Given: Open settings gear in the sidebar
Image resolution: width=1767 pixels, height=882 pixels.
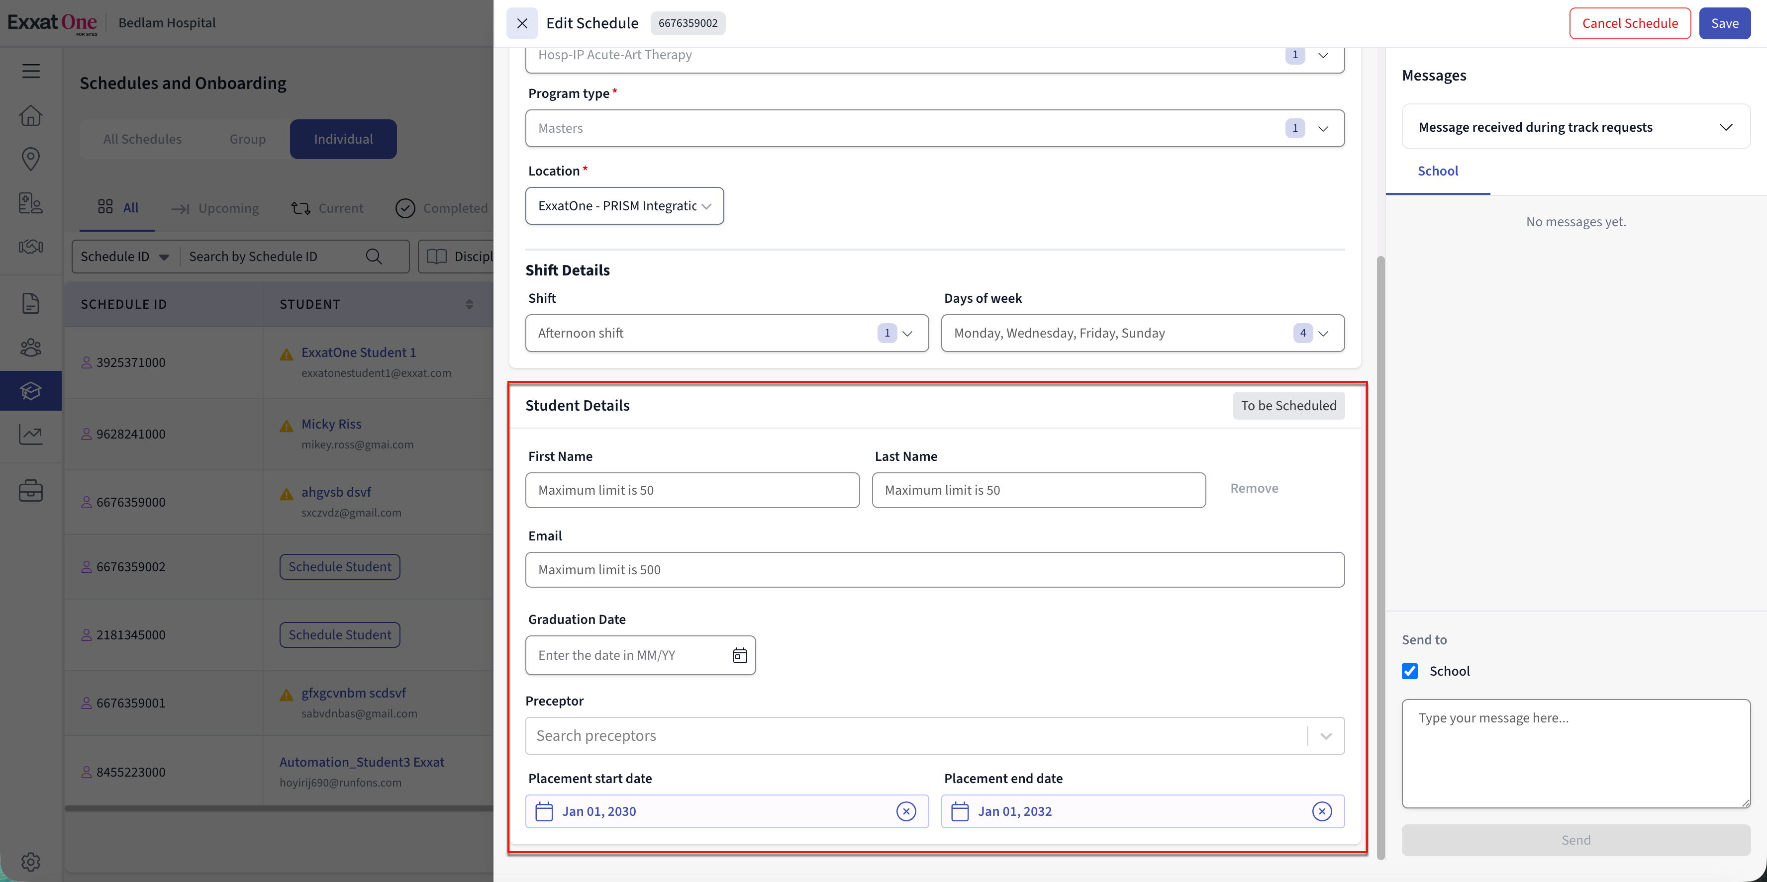Looking at the screenshot, I should (x=31, y=862).
